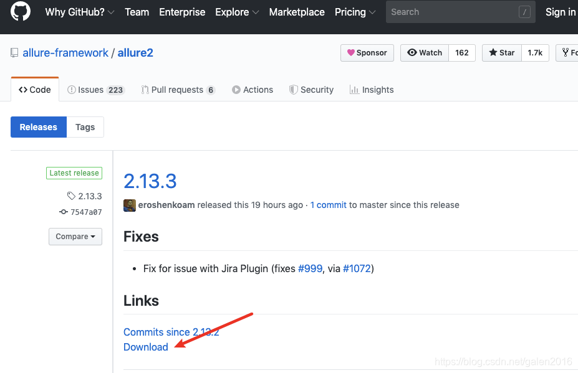The width and height of the screenshot is (578, 373).
Task: Switch to the Insights tab
Action: point(372,90)
